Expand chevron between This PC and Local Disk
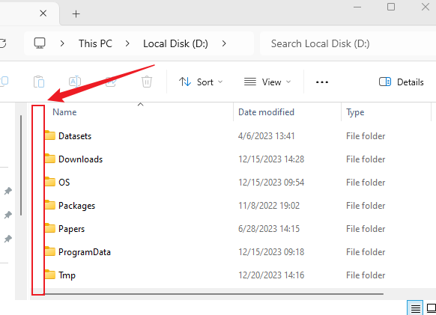Screen dimensions: 436x315 pyautogui.click(x=127, y=43)
